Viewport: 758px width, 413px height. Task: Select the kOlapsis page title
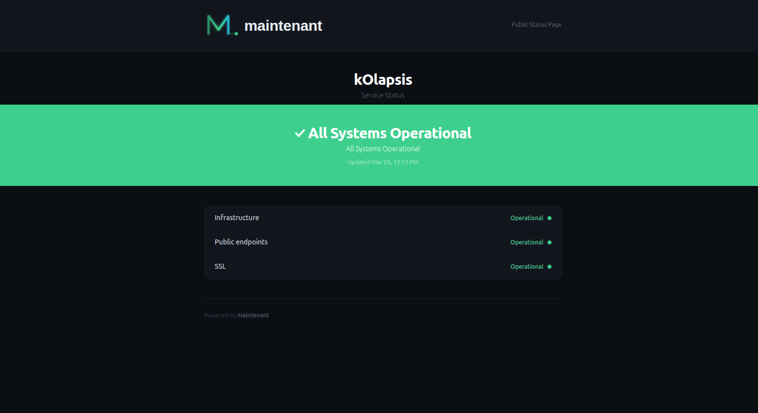(382, 79)
